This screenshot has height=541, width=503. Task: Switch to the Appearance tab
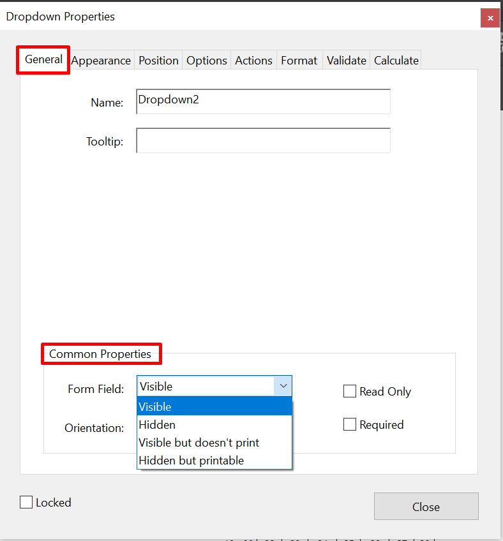[101, 60]
